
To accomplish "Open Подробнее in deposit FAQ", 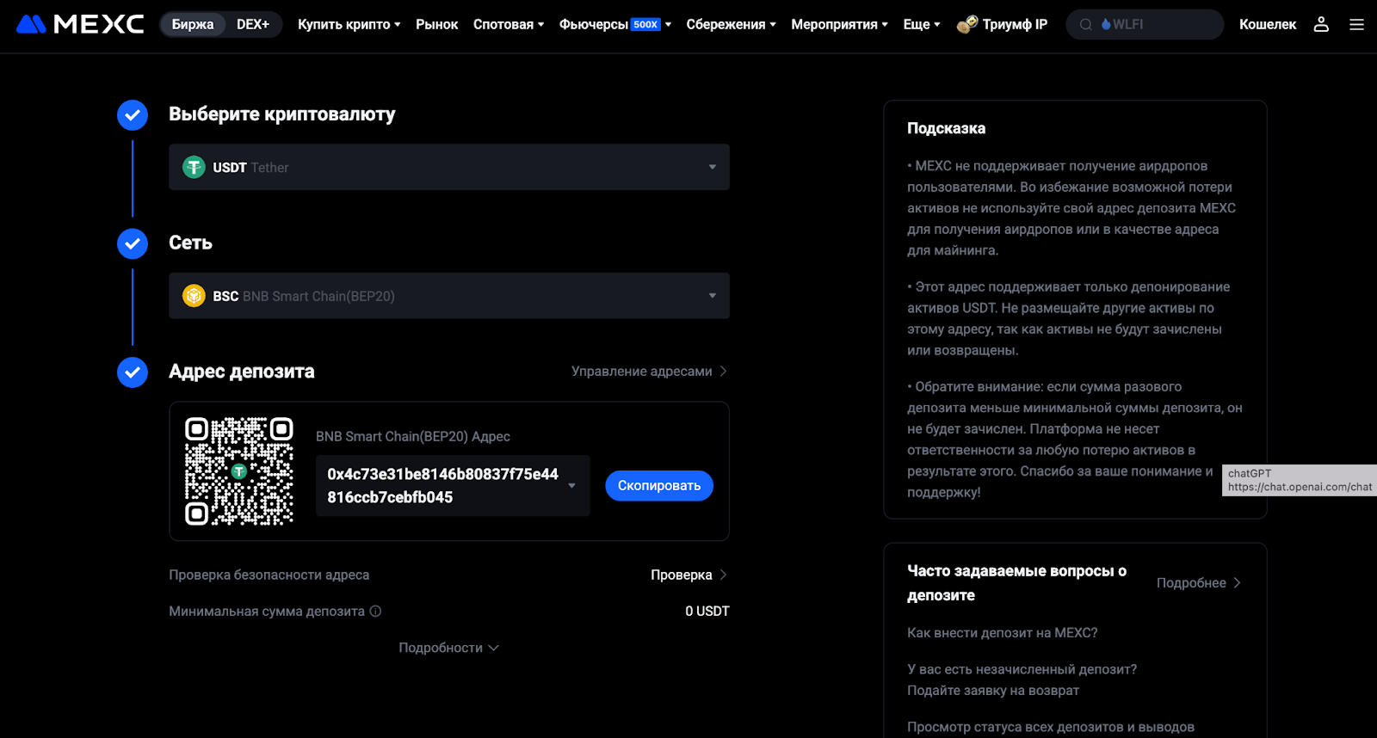I will tap(1199, 582).
